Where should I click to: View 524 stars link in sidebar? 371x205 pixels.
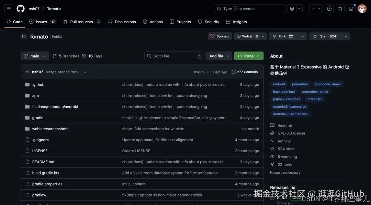282,149
